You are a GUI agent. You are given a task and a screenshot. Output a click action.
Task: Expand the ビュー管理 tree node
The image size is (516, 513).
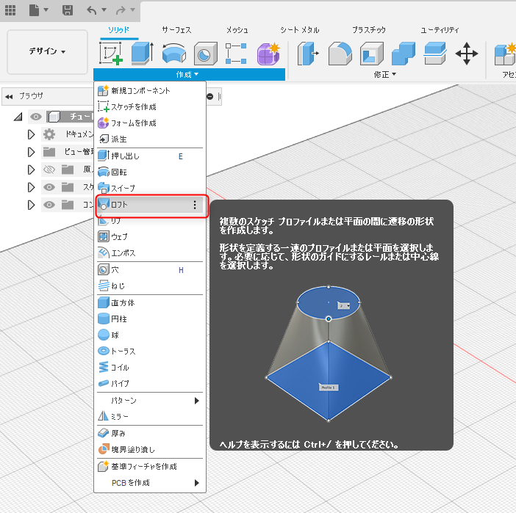pyautogui.click(x=32, y=152)
